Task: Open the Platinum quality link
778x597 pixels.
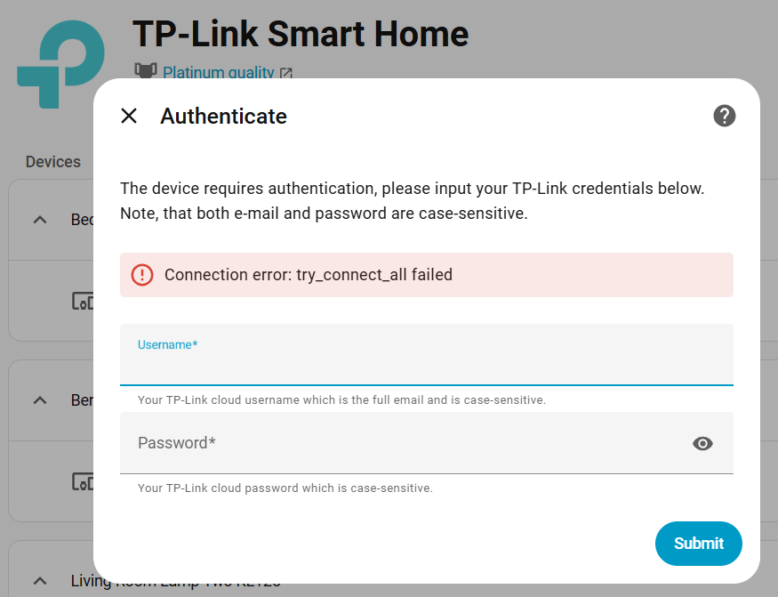Action: tap(218, 72)
